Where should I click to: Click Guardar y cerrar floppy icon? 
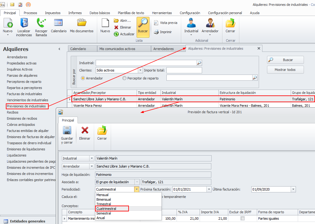tap(67, 130)
